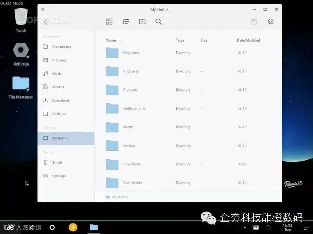Click the File Manager desktop shortcut
The image size is (313, 234).
click(x=21, y=87)
